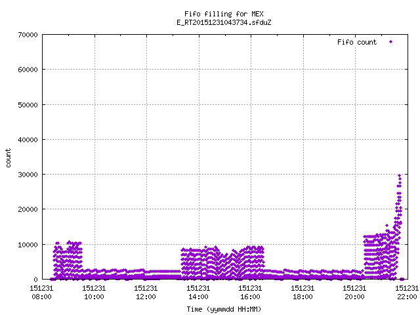Click the y-axis tick value 30000

pyautogui.click(x=28, y=175)
